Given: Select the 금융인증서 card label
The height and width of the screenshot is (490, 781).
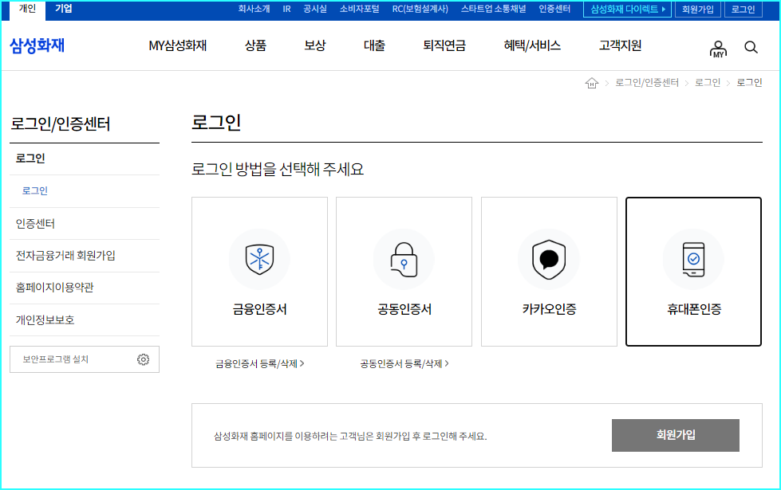Looking at the screenshot, I should (x=259, y=309).
